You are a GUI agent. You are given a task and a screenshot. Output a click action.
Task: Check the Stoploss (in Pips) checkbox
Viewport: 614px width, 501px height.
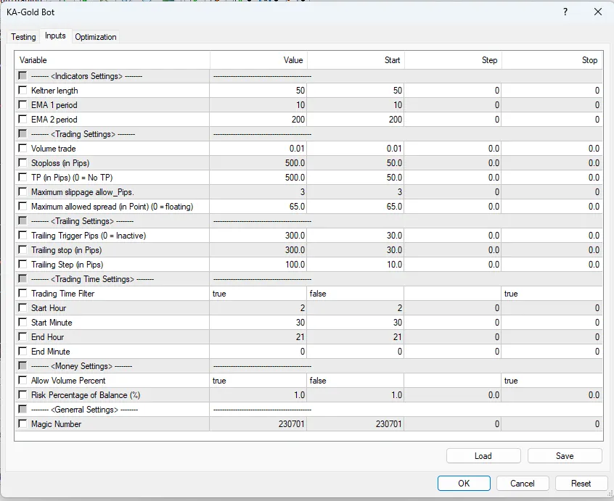click(22, 163)
